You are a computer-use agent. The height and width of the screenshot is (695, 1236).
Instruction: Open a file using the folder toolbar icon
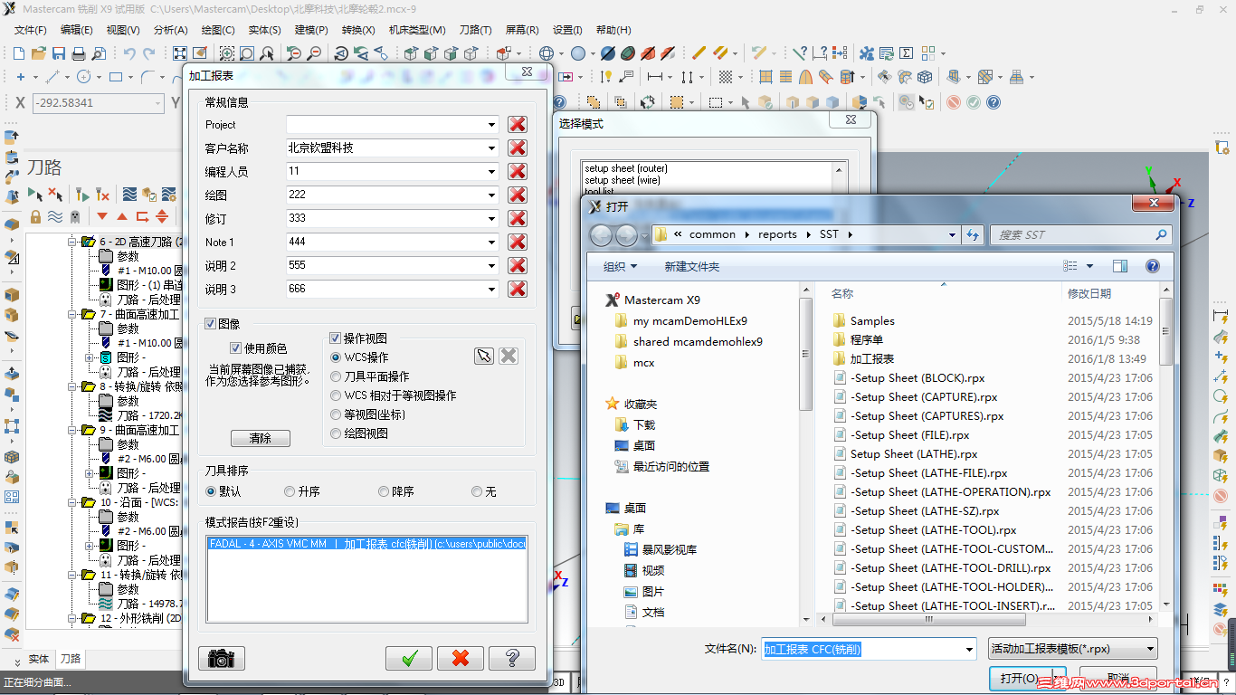click(40, 53)
